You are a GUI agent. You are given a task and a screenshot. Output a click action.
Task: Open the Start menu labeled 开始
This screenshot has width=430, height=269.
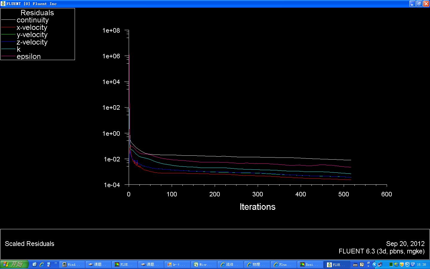click(x=14, y=264)
